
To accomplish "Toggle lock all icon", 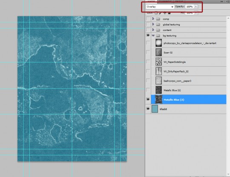I will [x=169, y=13].
